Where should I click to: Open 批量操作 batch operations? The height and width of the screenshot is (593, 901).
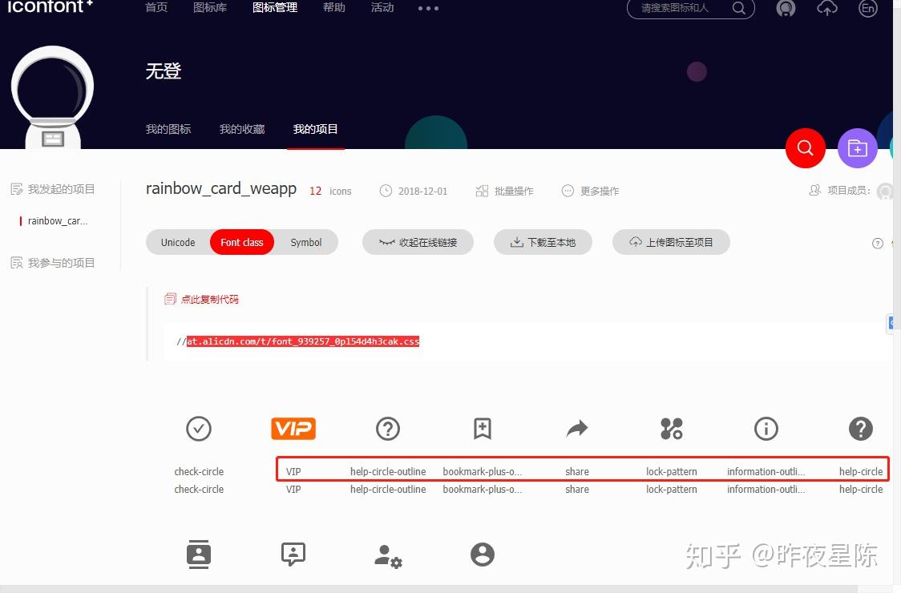(504, 191)
